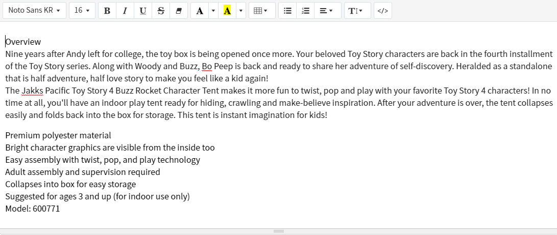Screen dimensions: 557x235
Task: Open the font size 16 dropdown
Action: (x=82, y=10)
